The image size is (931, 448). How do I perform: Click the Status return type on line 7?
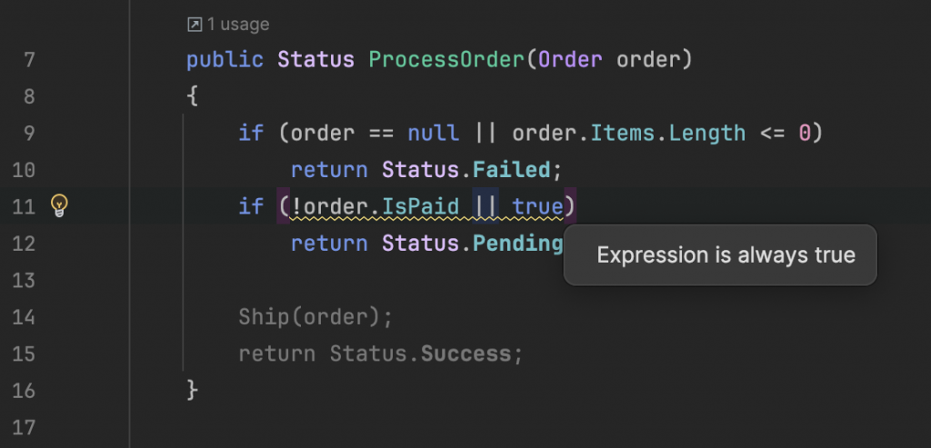(x=315, y=60)
